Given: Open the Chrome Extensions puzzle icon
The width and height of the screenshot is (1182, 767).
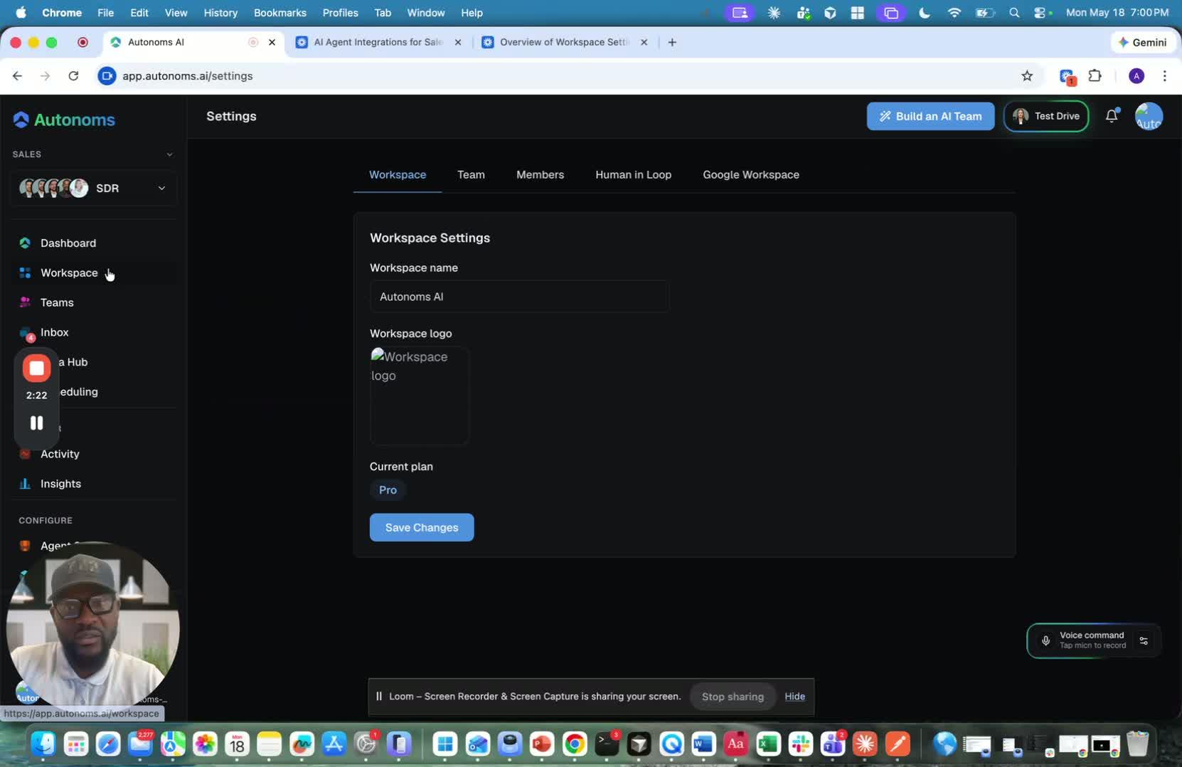Looking at the screenshot, I should click(x=1095, y=75).
